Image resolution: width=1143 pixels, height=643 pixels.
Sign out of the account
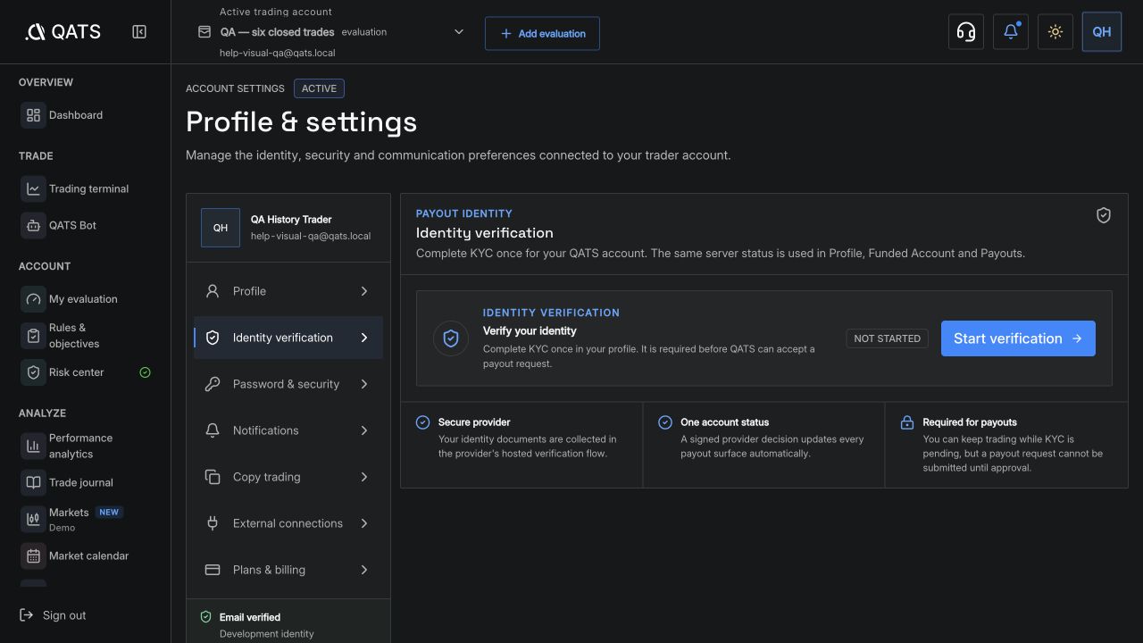coord(53,615)
